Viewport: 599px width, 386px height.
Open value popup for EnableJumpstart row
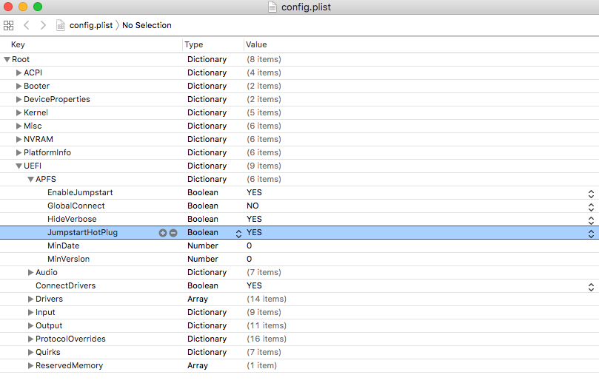click(x=591, y=194)
